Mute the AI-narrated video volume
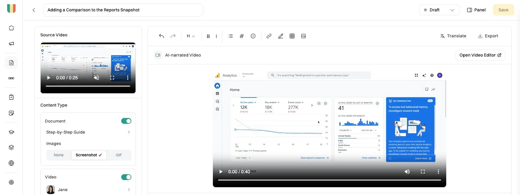 [407, 172]
